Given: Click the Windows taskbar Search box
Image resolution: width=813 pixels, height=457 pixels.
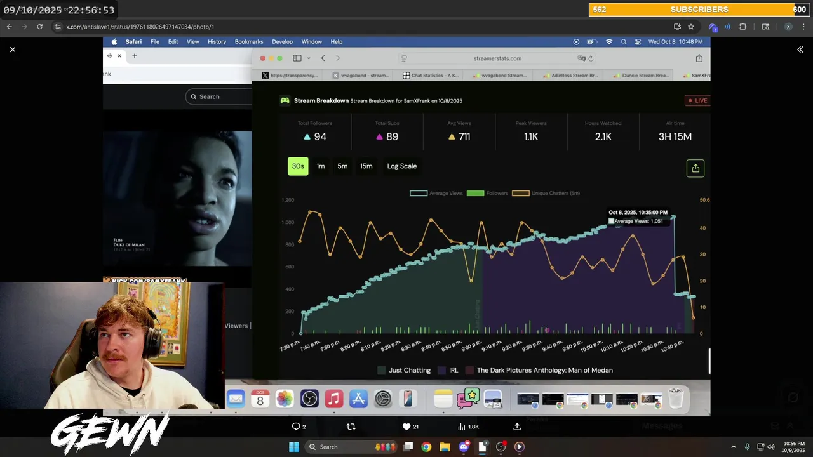Looking at the screenshot, I should (350, 447).
